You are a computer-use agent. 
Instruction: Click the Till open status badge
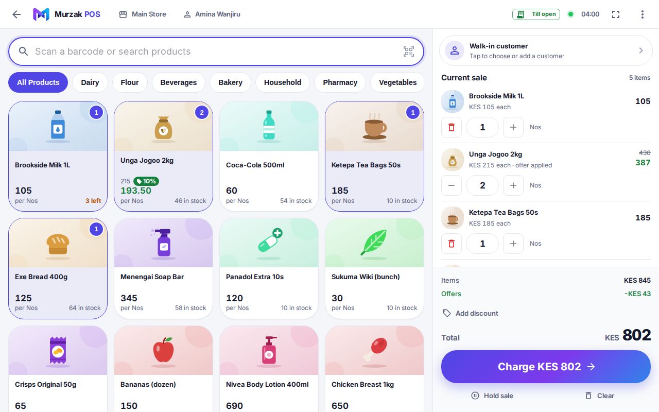tap(536, 14)
